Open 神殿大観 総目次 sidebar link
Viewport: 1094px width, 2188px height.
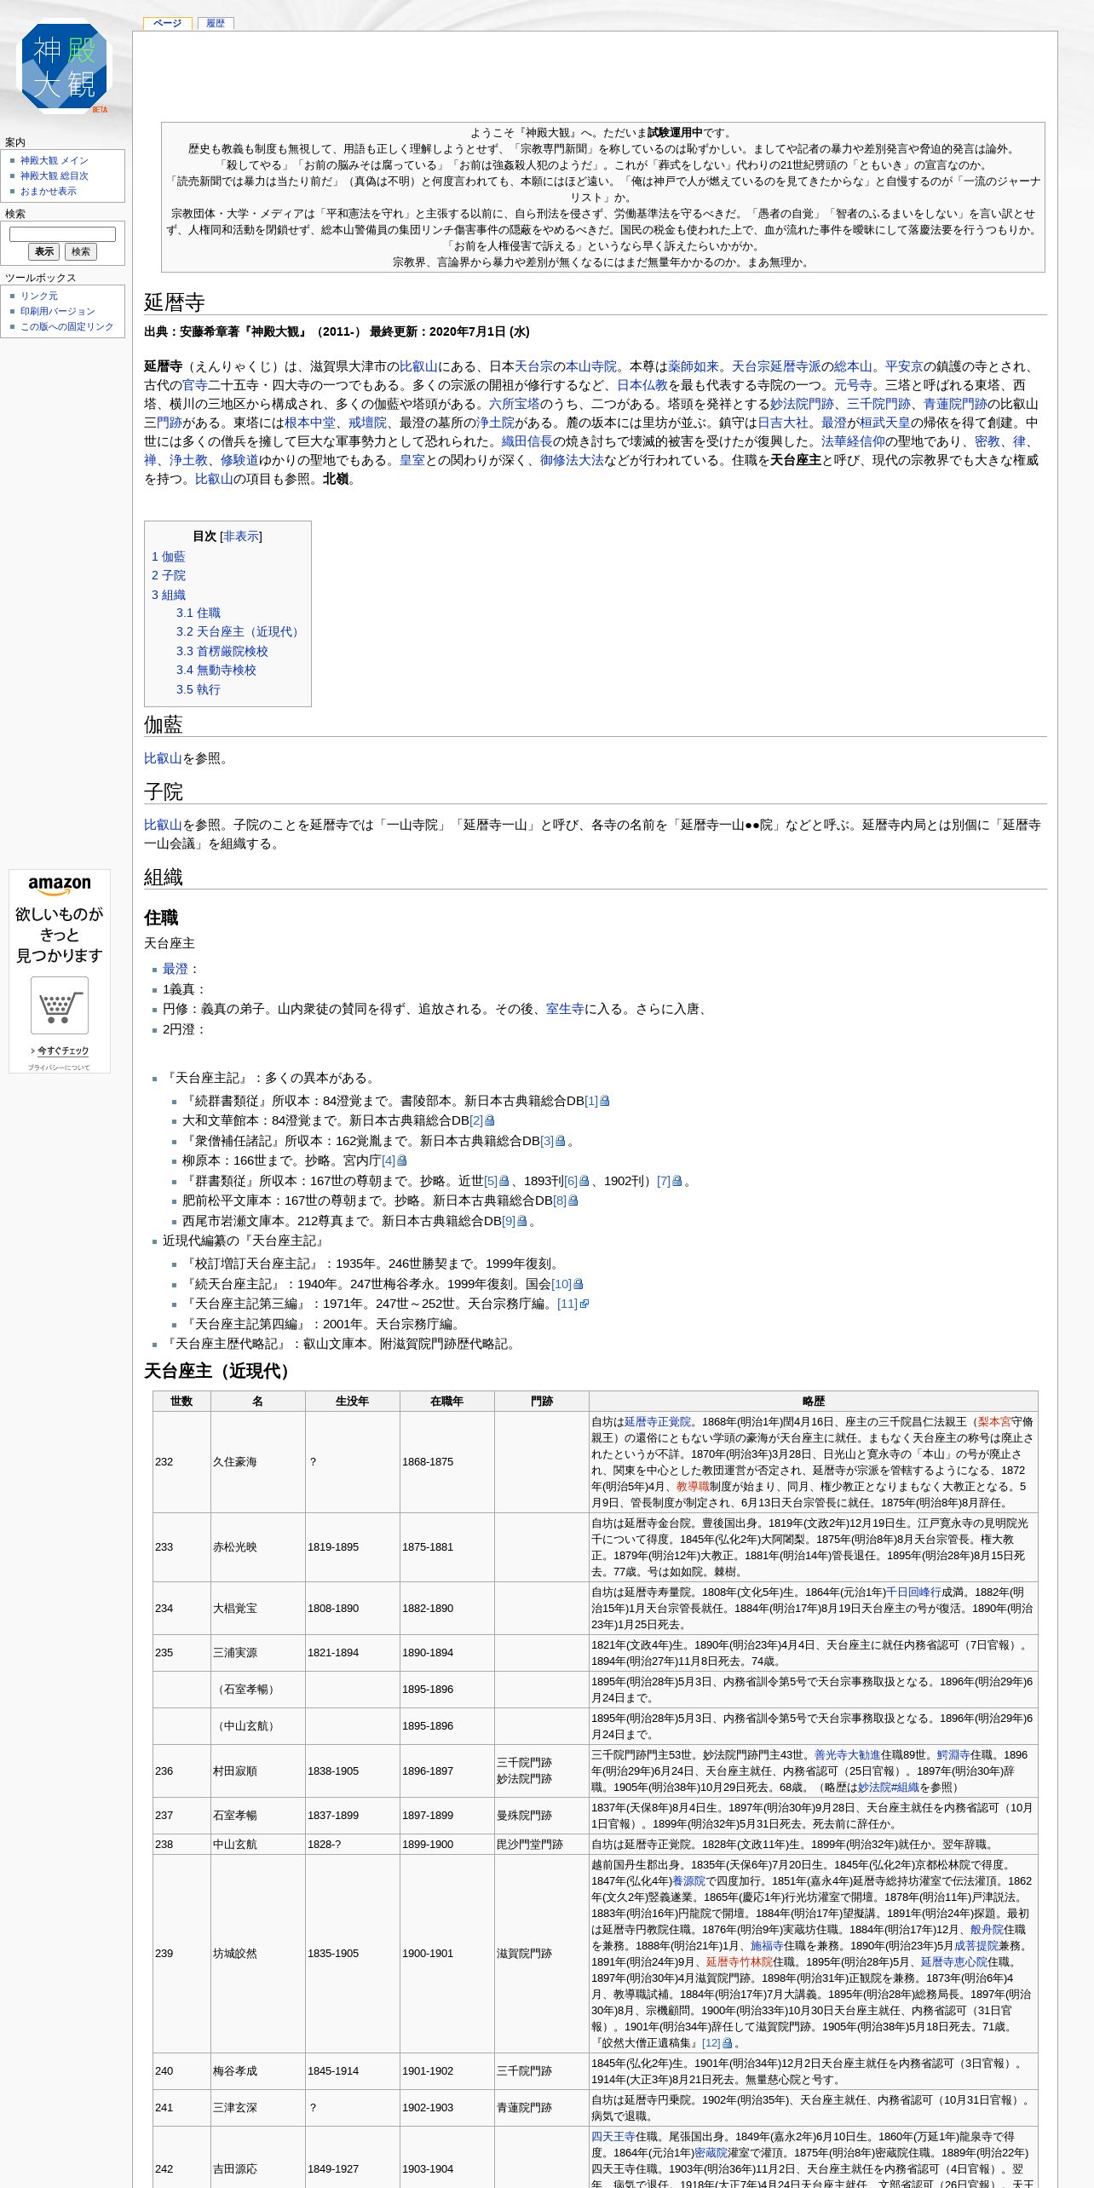point(55,176)
